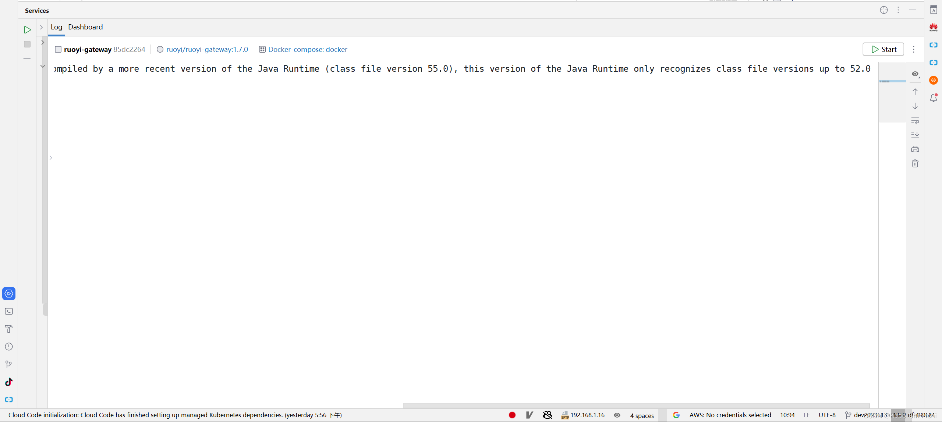The height and width of the screenshot is (422, 942).
Task: Hide the Services tool window
Action: 913,10
